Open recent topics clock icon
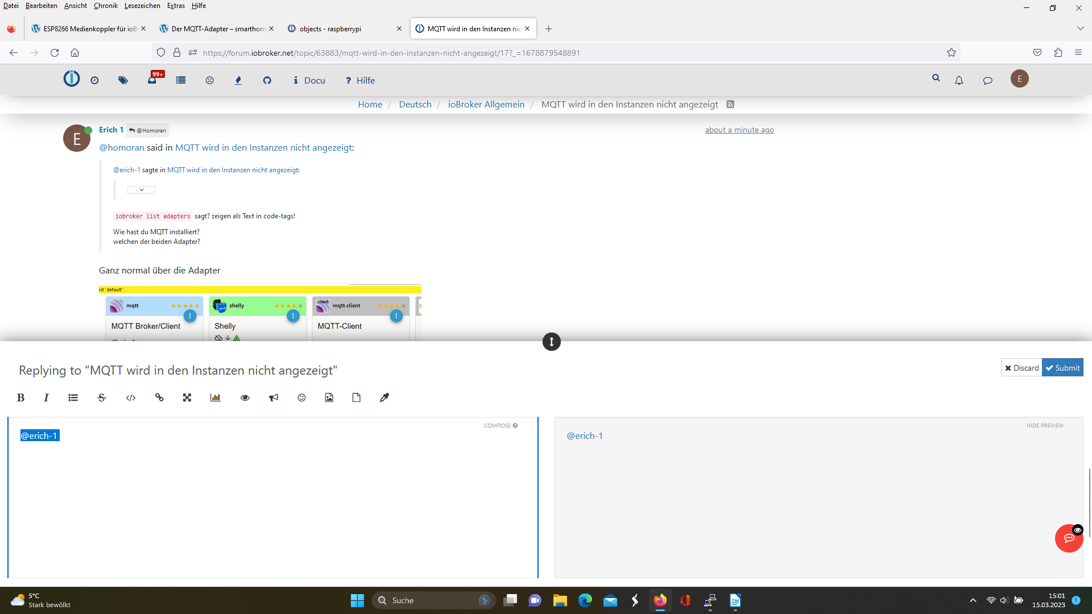Screen dimensions: 1092x614 coord(95,81)
